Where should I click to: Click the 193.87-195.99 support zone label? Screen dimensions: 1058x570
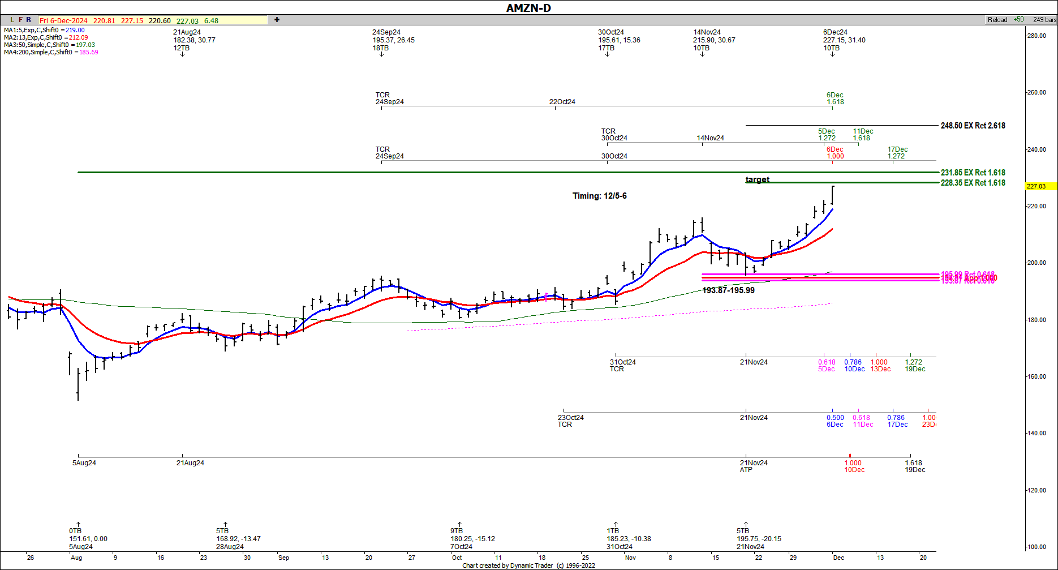click(x=728, y=290)
